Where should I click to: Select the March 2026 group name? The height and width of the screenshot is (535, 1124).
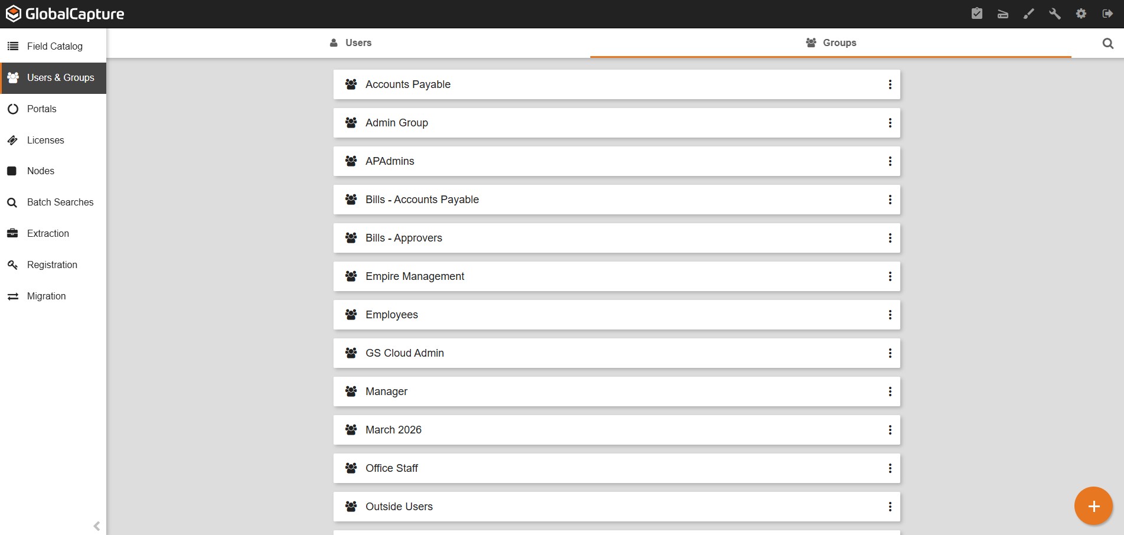(393, 430)
